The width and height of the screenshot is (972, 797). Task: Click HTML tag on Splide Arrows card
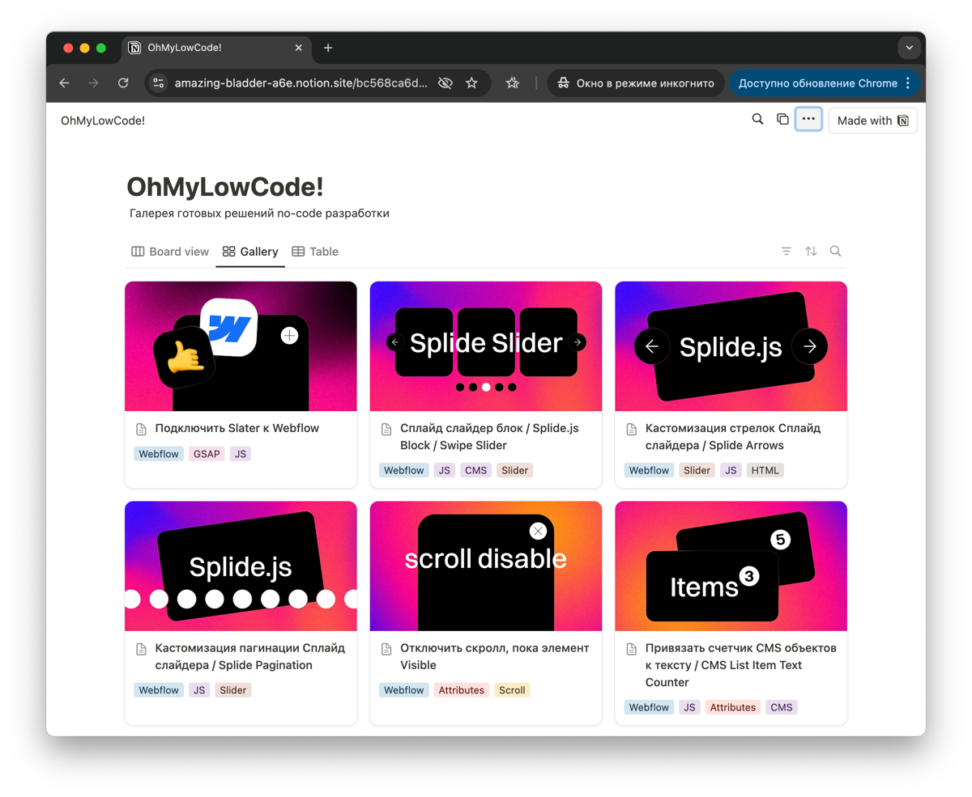click(765, 470)
